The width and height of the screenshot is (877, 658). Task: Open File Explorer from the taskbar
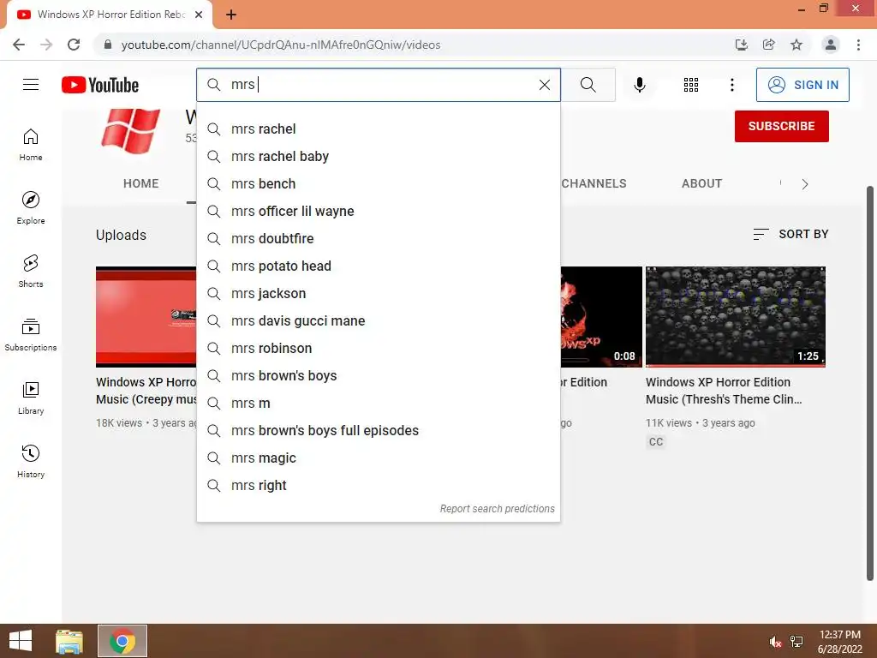(69, 641)
